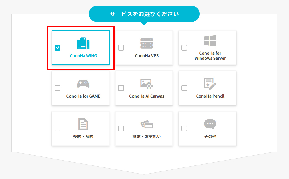Uncheck the ConoHa WING checkbox

58,48
